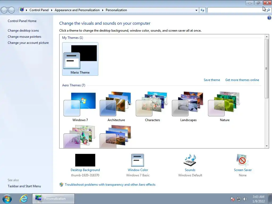Image resolution: width=272 pixels, height=204 pixels.
Task: Click Personalization taskbar button
Action: tap(53, 199)
